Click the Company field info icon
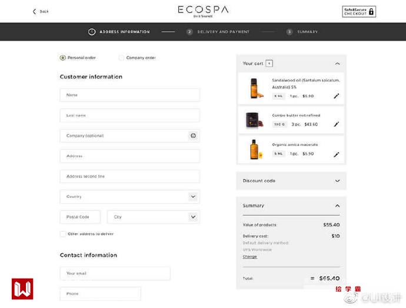 tap(192, 135)
